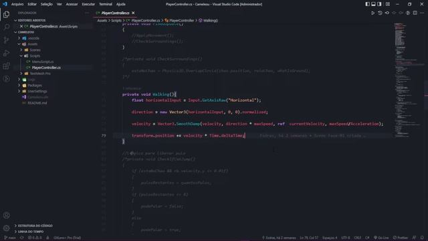Collapse the Editores Abertos section

coord(15,20)
